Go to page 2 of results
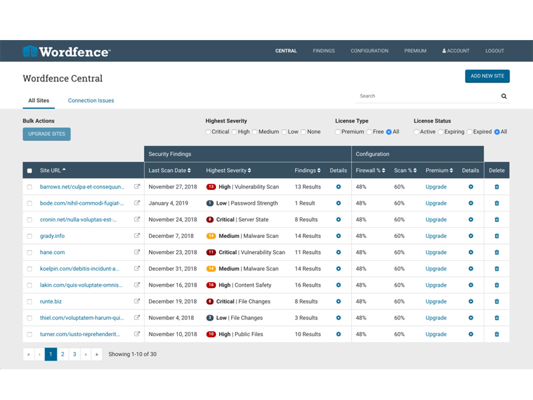The width and height of the screenshot is (533, 400). click(x=63, y=355)
